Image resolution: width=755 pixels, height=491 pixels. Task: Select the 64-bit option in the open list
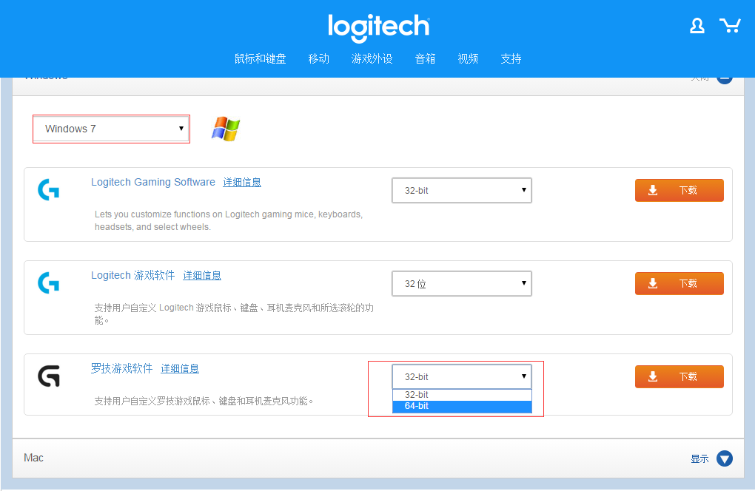[462, 406]
